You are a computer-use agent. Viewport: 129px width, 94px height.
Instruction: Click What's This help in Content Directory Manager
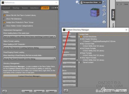(66, 91)
